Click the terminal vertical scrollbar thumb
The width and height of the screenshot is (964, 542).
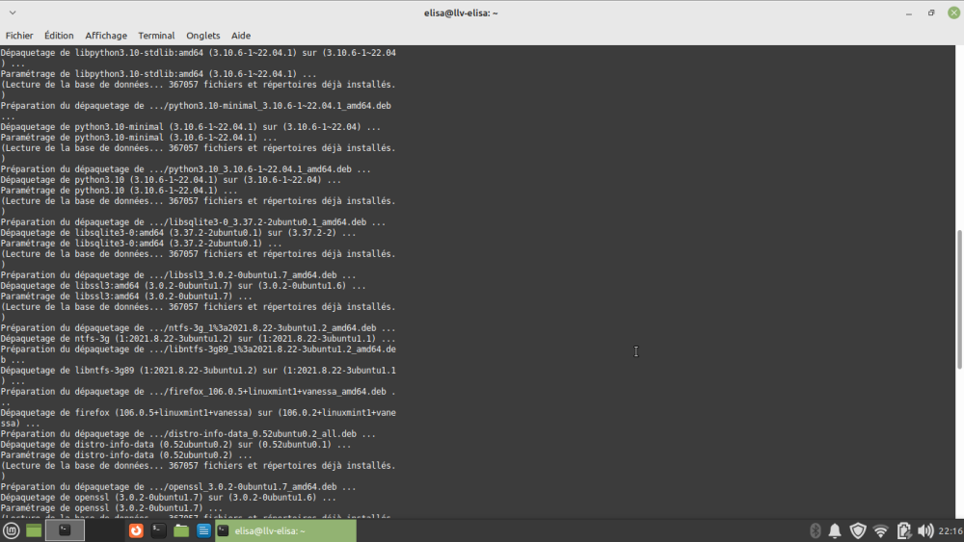(x=959, y=299)
